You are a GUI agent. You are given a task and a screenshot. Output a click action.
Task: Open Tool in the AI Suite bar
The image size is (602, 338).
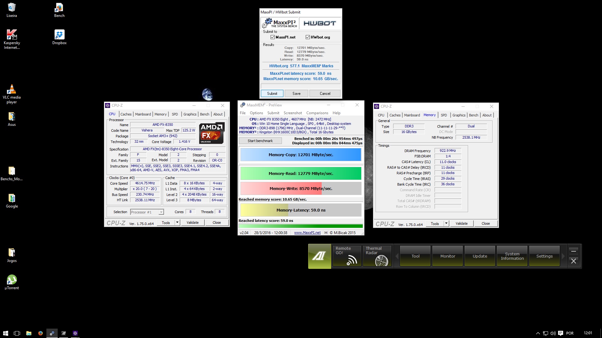[415, 256]
